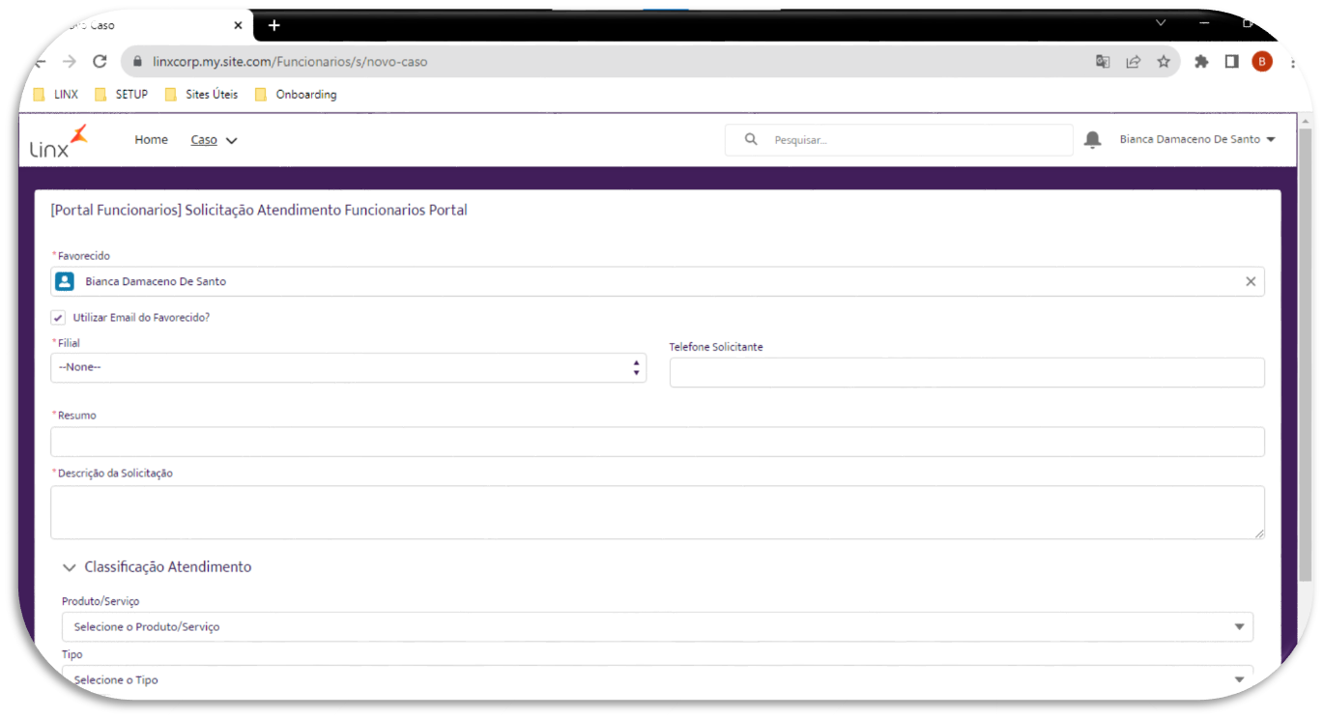Click the Telefone Solicitante input
This screenshot has height=719, width=1324.
966,372
